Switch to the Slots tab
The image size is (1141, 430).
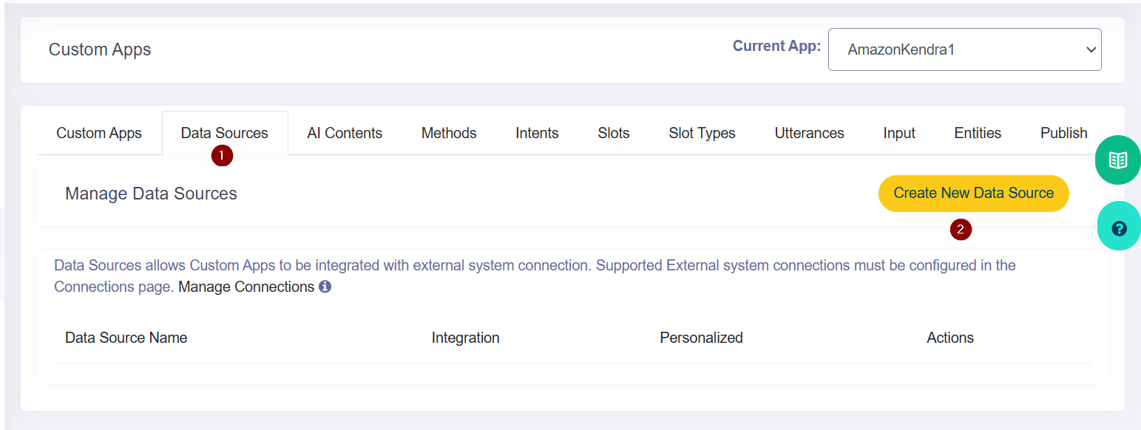(x=614, y=133)
